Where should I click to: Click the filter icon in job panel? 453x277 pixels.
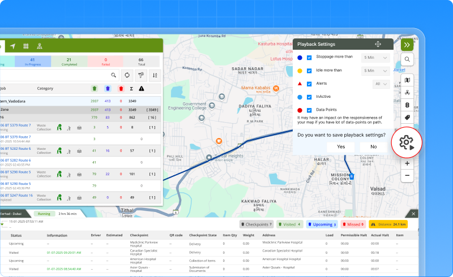(x=142, y=75)
